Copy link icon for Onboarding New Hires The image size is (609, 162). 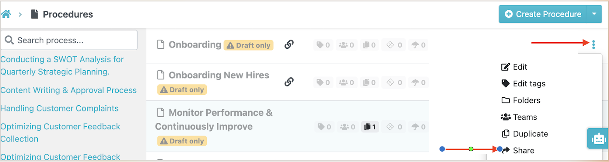[289, 82]
